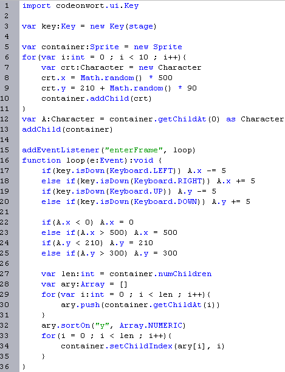This screenshot has height=372, width=285.
Task: Click container.addChild(crt) call
Action: coord(97,98)
